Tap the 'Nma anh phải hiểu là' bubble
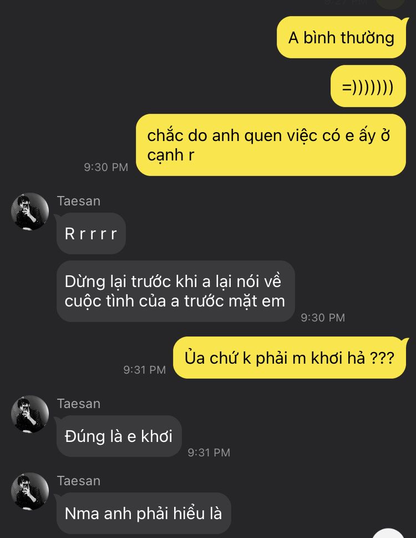 [144, 513]
